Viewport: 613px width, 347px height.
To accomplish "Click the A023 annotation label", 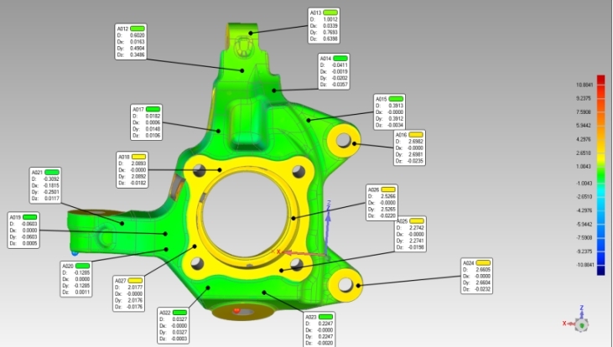I will coord(318,329).
